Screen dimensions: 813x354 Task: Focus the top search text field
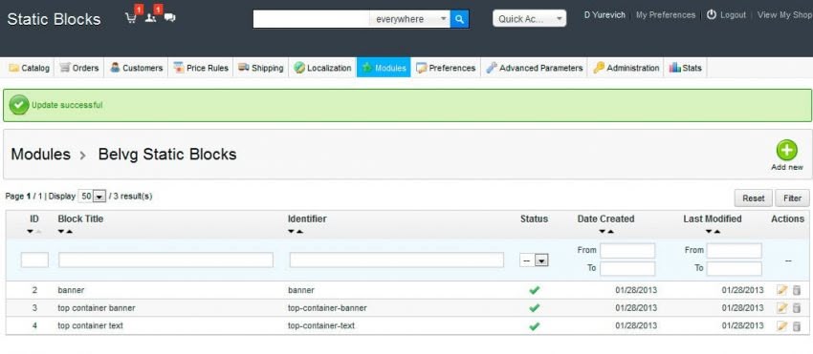pyautogui.click(x=311, y=19)
